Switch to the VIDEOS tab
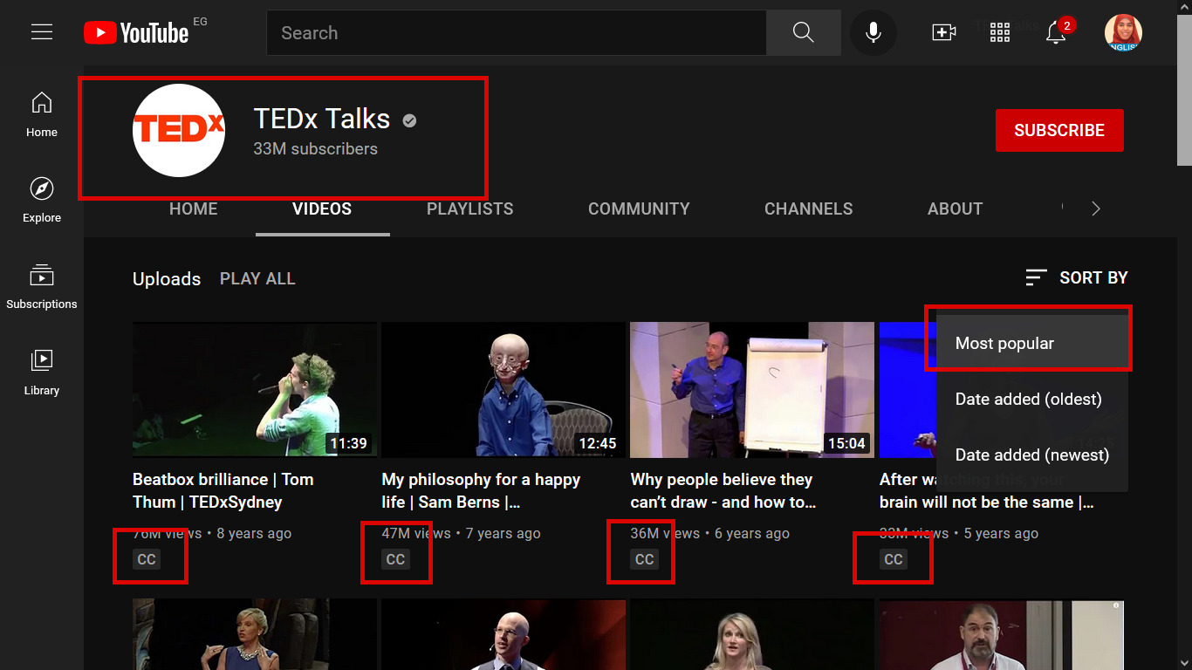Screen dimensions: 1192x670 click(x=322, y=209)
